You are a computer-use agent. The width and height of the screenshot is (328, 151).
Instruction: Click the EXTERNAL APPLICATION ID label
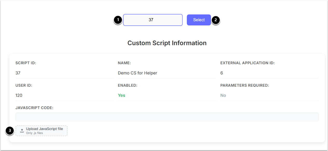(247, 63)
